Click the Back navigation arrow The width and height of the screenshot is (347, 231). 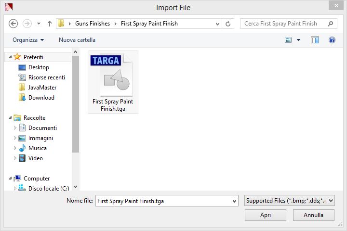click(13, 24)
